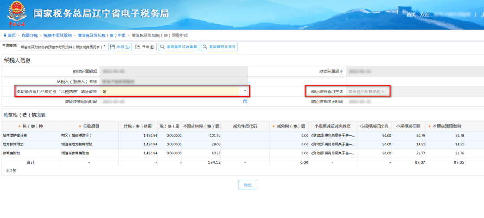
Task: Go to 首页 in breadcrumb
Action: (12, 35)
